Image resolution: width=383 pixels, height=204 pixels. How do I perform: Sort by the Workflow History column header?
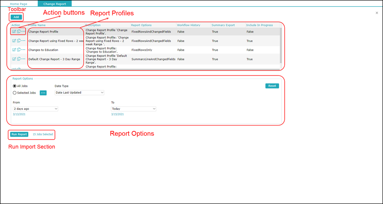189,25
